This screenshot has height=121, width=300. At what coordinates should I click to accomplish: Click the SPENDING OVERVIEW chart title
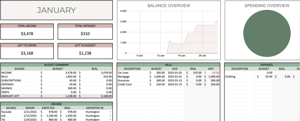267,6
